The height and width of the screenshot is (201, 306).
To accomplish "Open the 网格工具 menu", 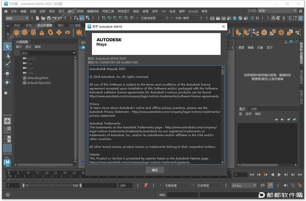I will (x=108, y=11).
